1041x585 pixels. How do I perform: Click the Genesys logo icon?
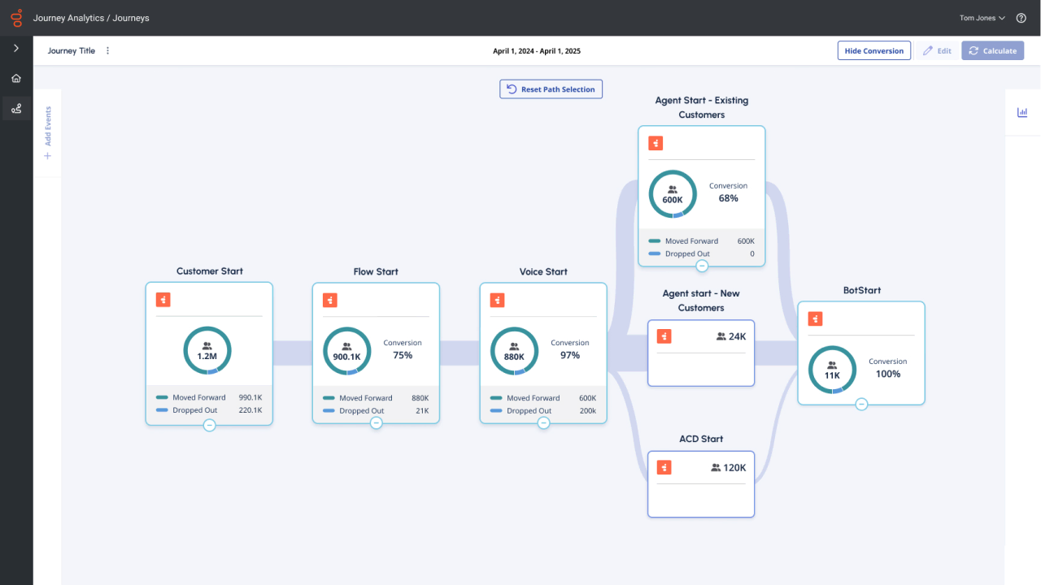pyautogui.click(x=16, y=17)
